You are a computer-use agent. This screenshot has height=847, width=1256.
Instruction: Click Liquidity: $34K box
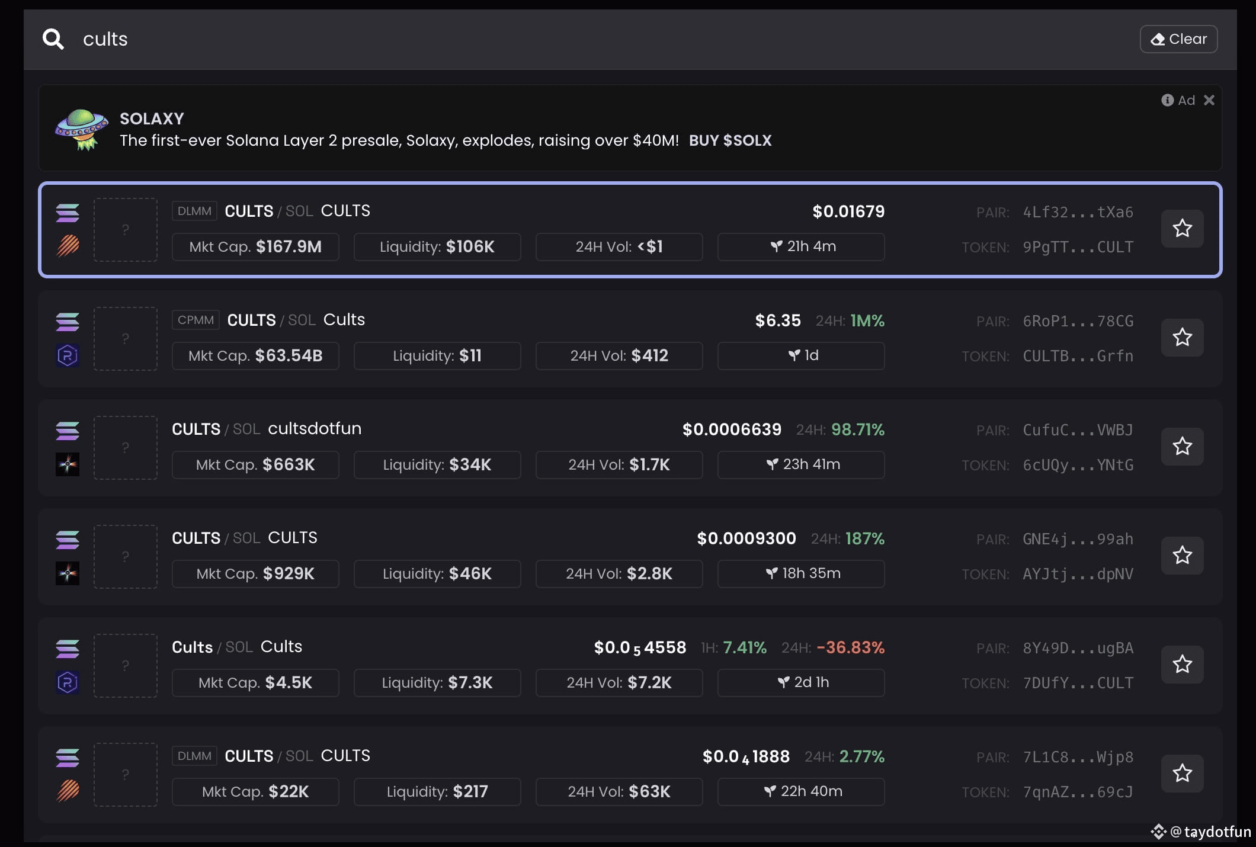point(437,465)
